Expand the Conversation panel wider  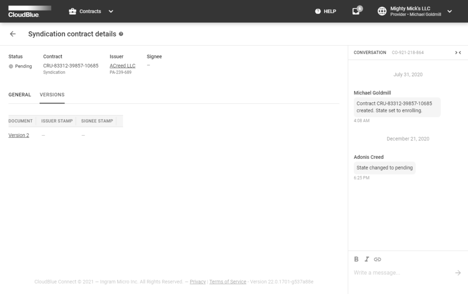click(x=460, y=52)
